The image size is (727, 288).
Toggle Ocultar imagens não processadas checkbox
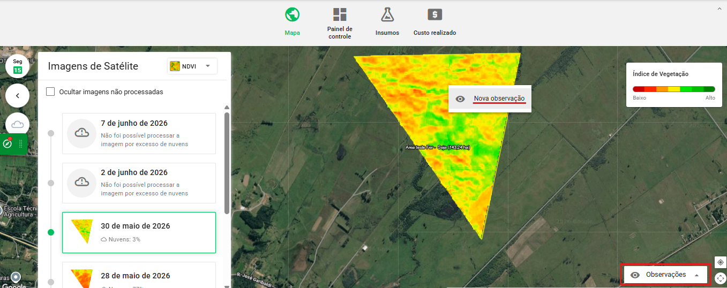pyautogui.click(x=50, y=92)
